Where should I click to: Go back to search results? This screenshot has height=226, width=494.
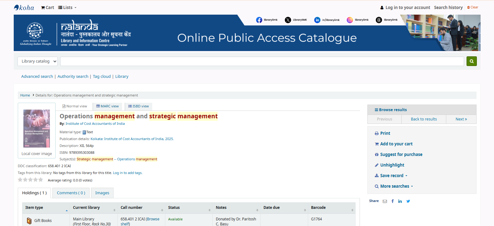tap(424, 119)
